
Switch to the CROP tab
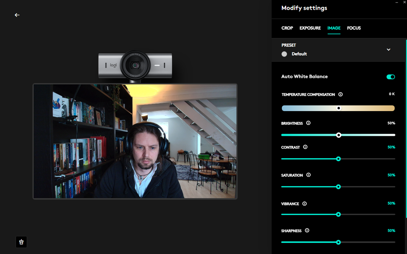pos(287,28)
